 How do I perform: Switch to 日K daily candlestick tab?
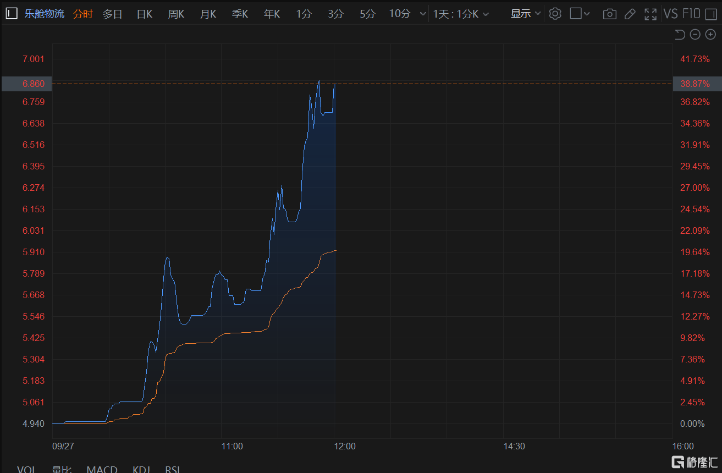point(144,14)
